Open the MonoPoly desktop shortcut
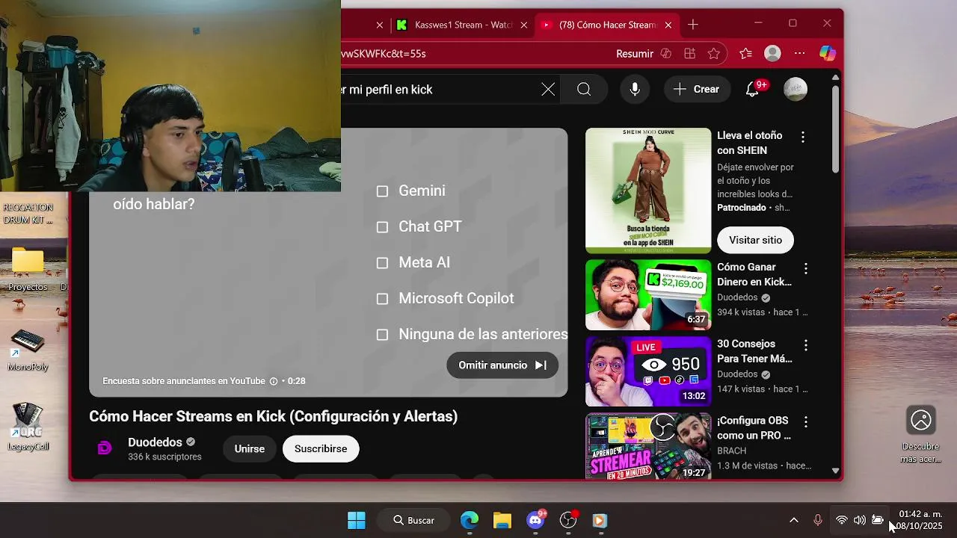The width and height of the screenshot is (957, 538). point(28,350)
